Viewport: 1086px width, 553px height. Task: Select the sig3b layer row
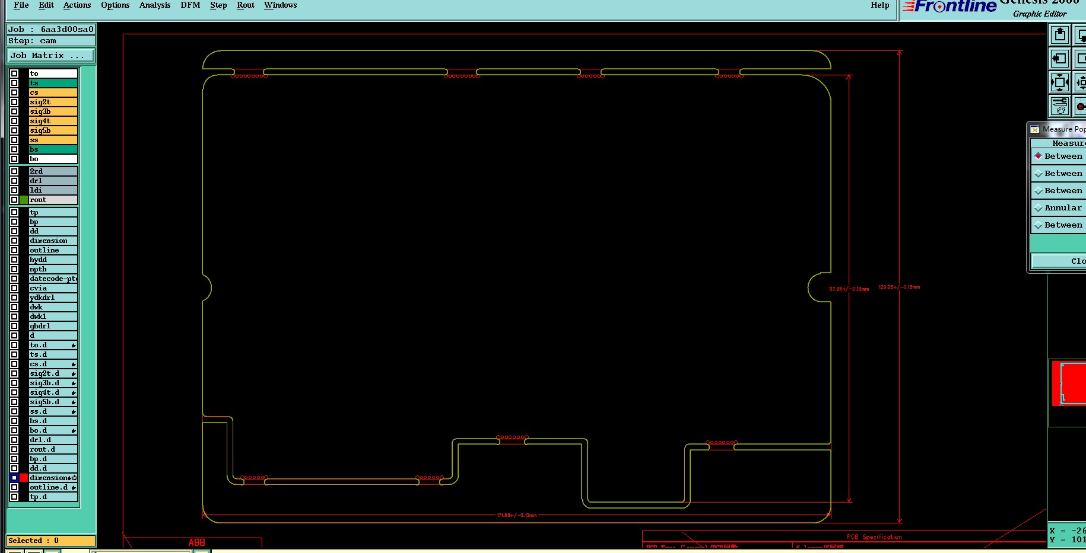click(53, 111)
